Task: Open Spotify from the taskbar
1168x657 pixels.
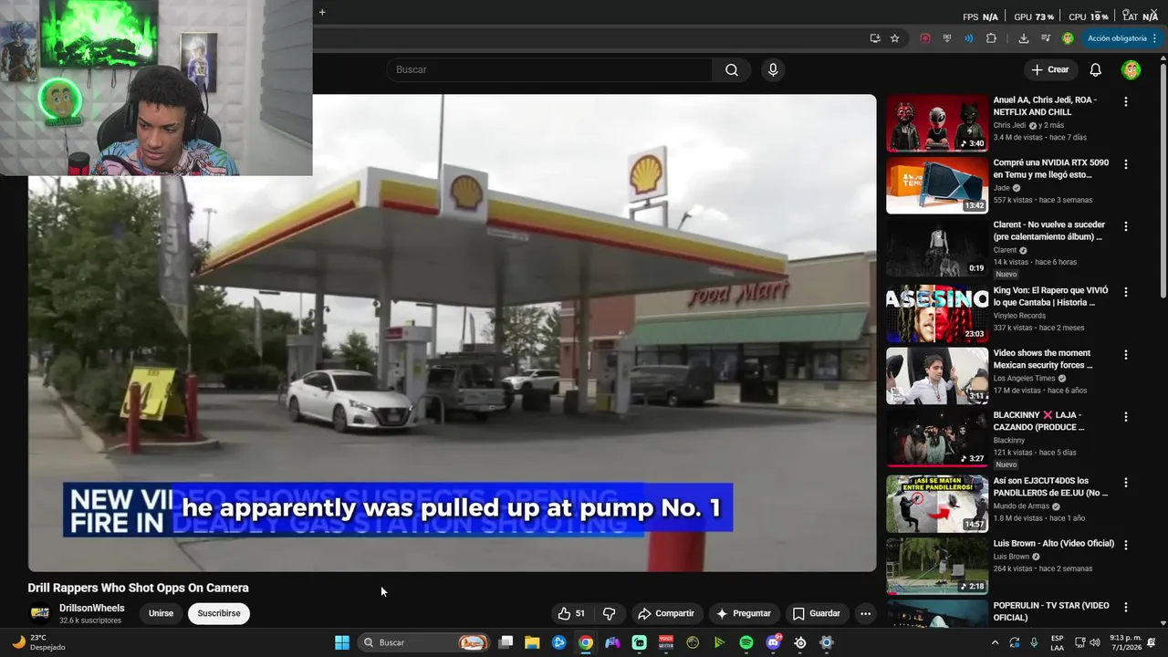Action: coord(746,642)
